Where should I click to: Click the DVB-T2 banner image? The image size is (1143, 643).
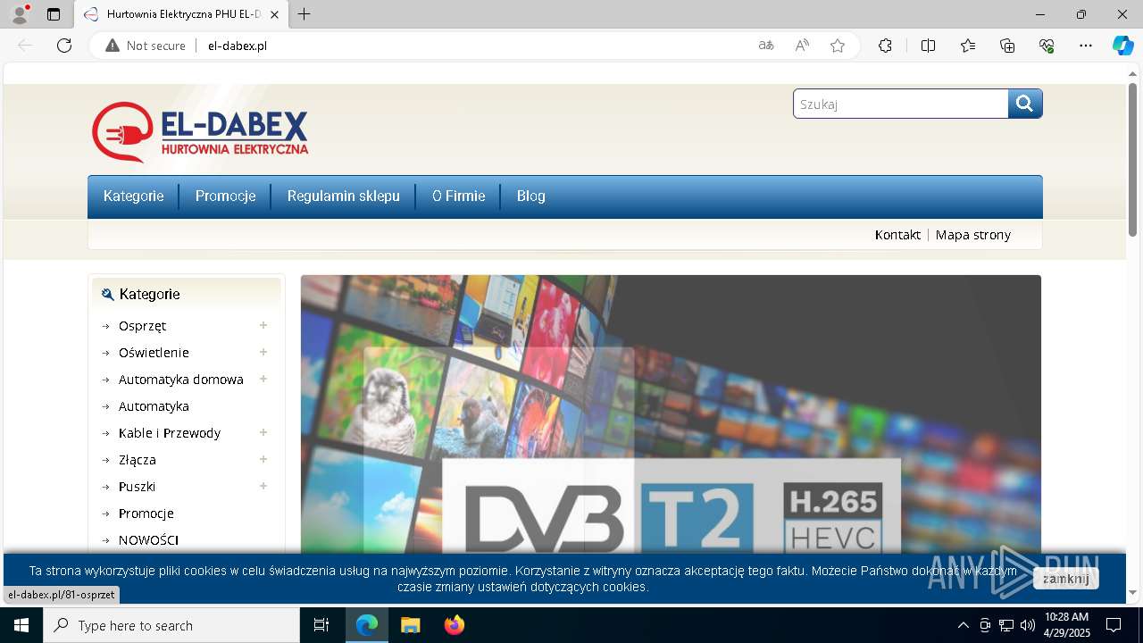pos(671,414)
